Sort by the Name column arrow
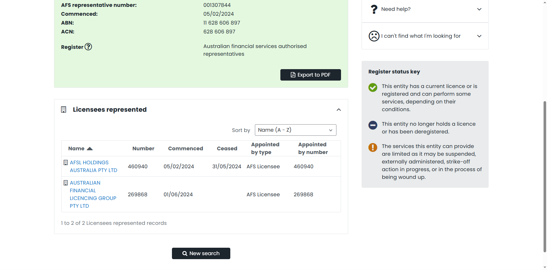The height and width of the screenshot is (270, 547). (90, 149)
